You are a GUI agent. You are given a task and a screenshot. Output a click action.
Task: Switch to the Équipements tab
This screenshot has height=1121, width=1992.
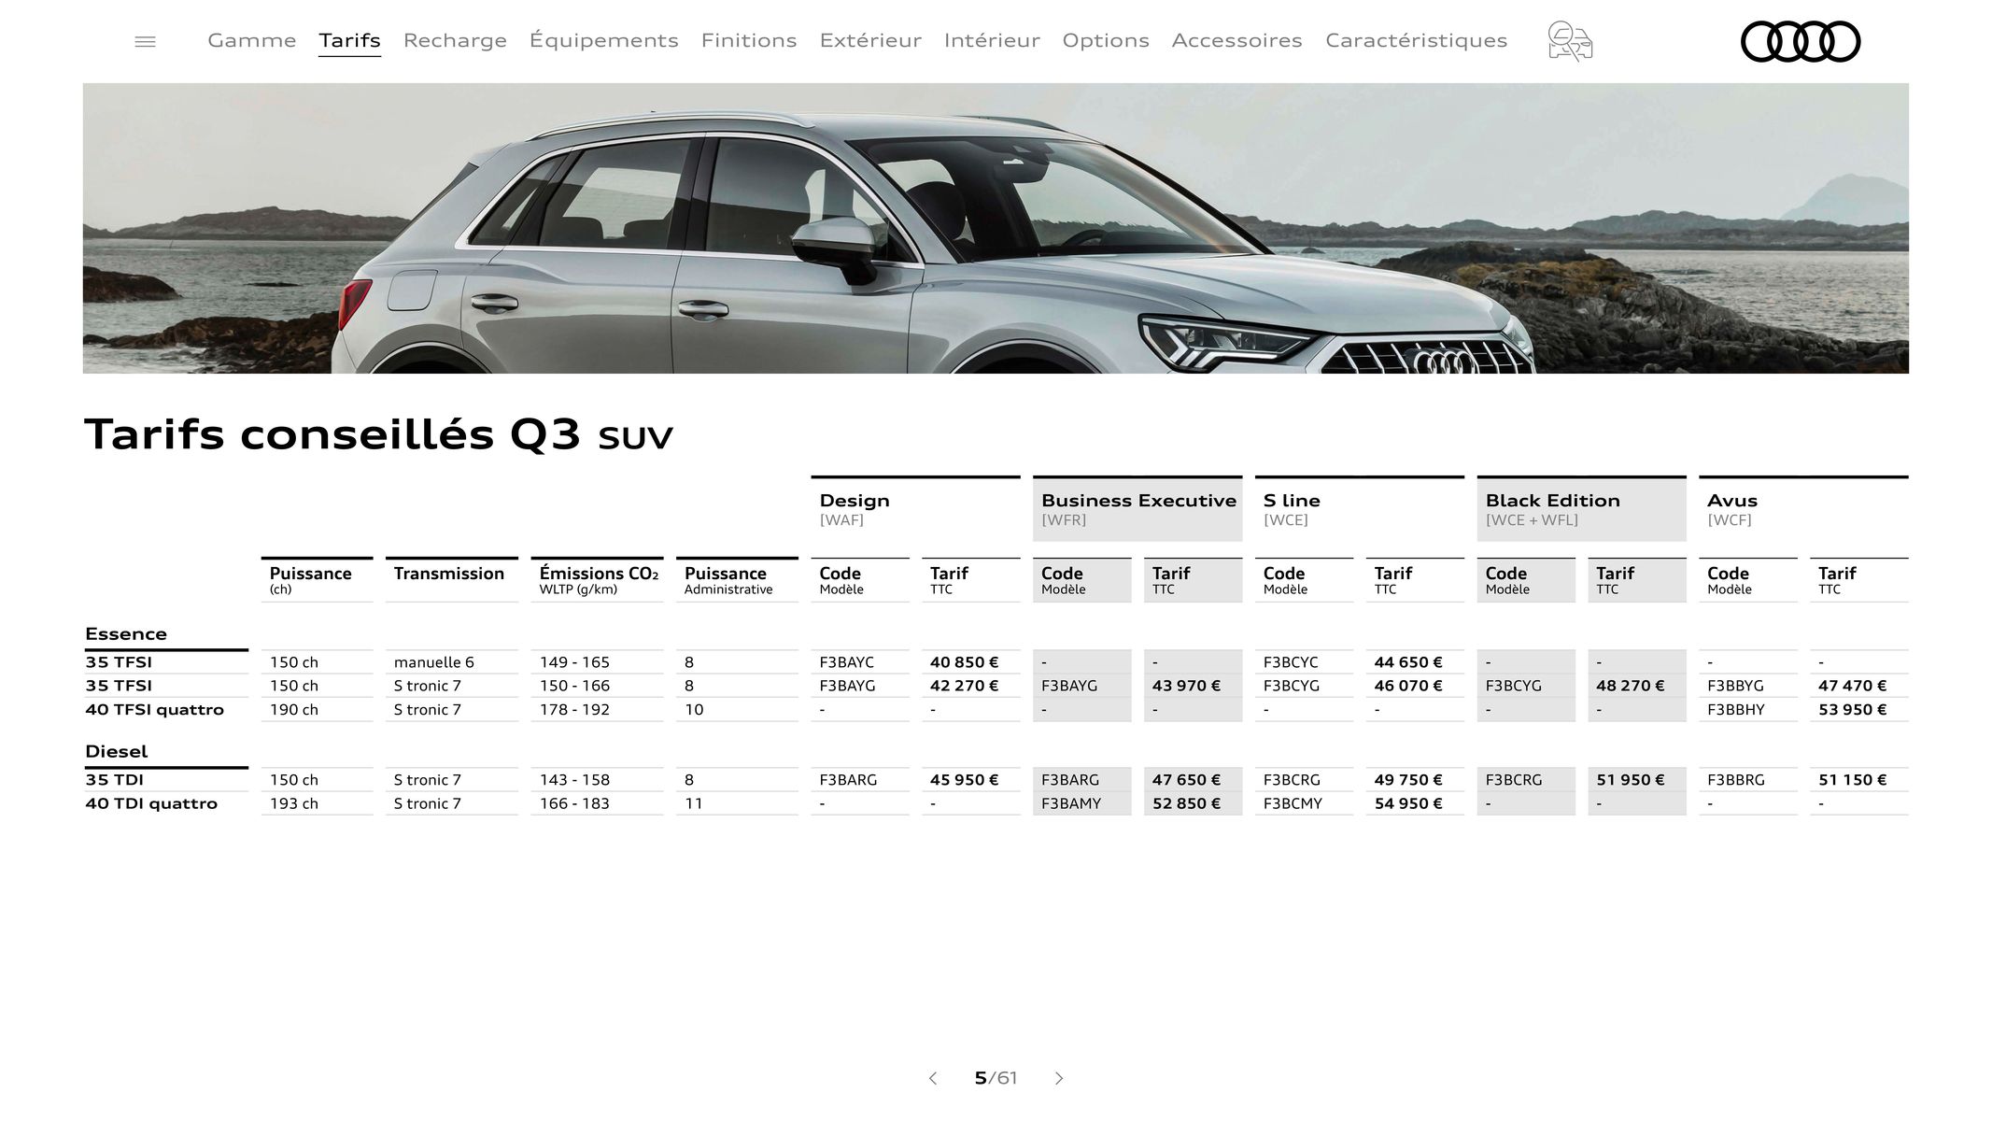[603, 40]
